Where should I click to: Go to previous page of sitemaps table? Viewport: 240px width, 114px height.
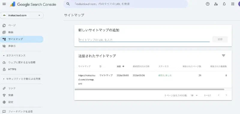pyautogui.click(x=219, y=95)
